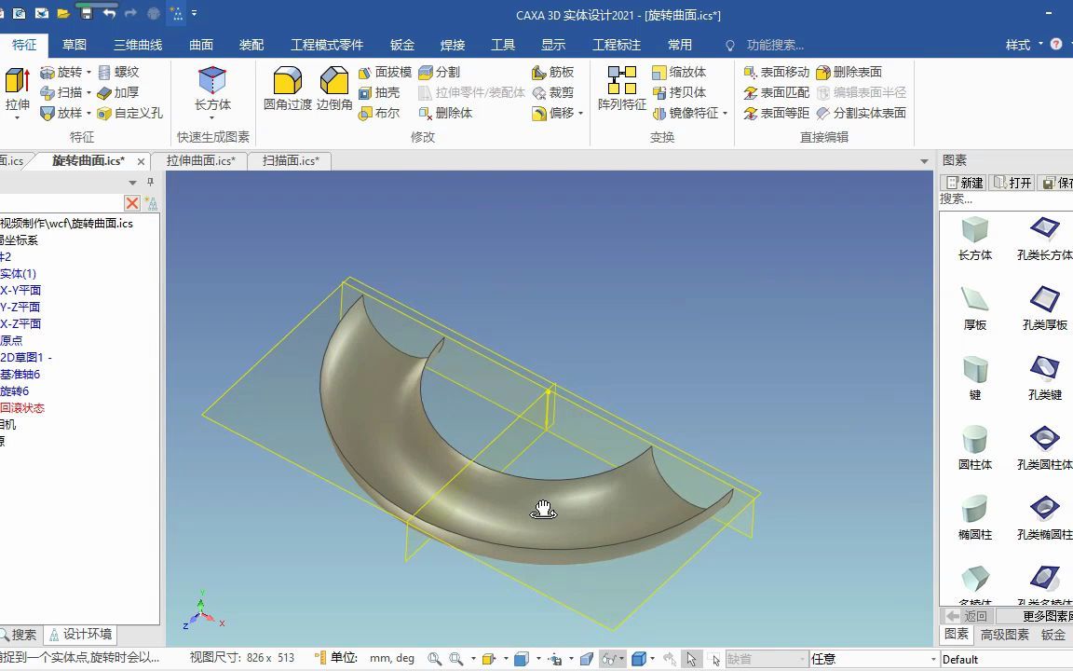Select the 分割 split tool
This screenshot has width=1073, height=671.
[440, 72]
